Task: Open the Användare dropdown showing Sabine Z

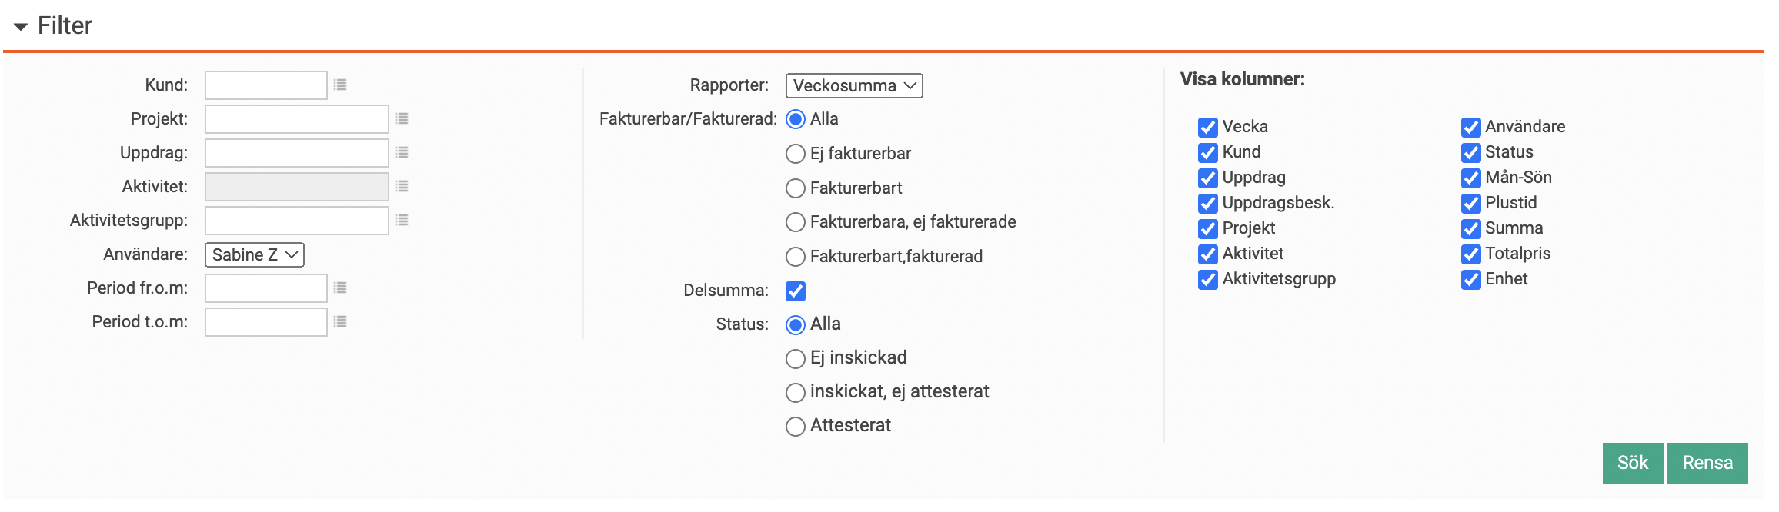Action: click(x=254, y=254)
